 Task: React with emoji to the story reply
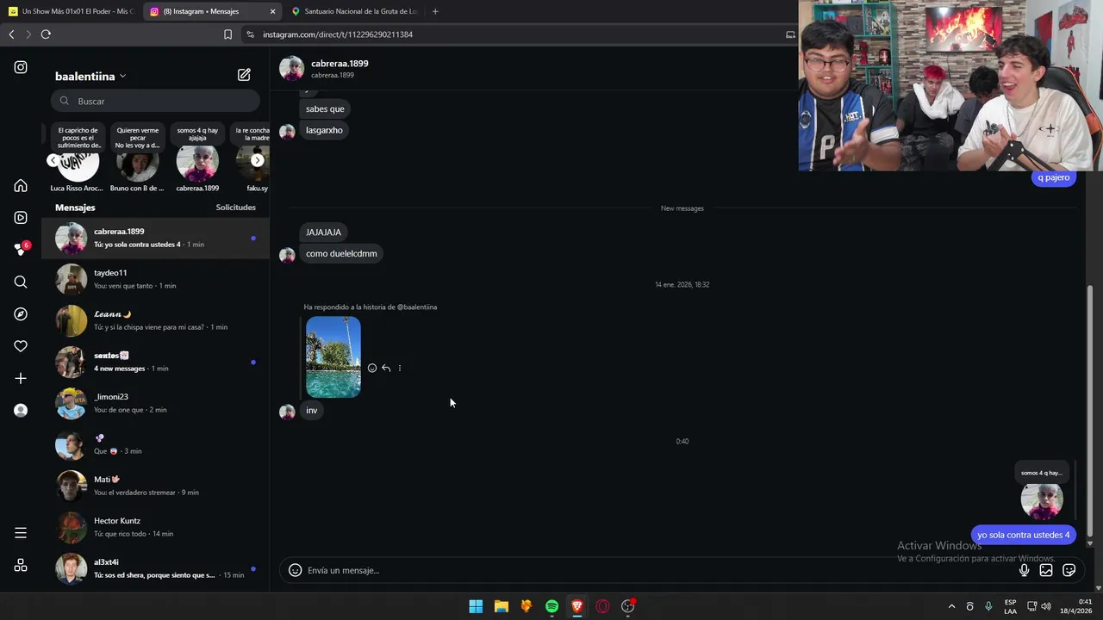372,368
